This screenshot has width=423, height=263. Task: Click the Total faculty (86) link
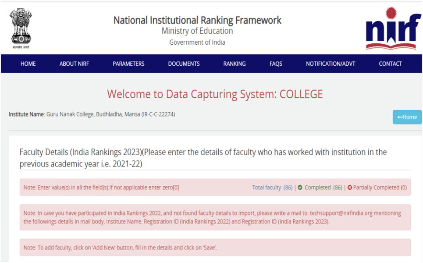(272, 188)
